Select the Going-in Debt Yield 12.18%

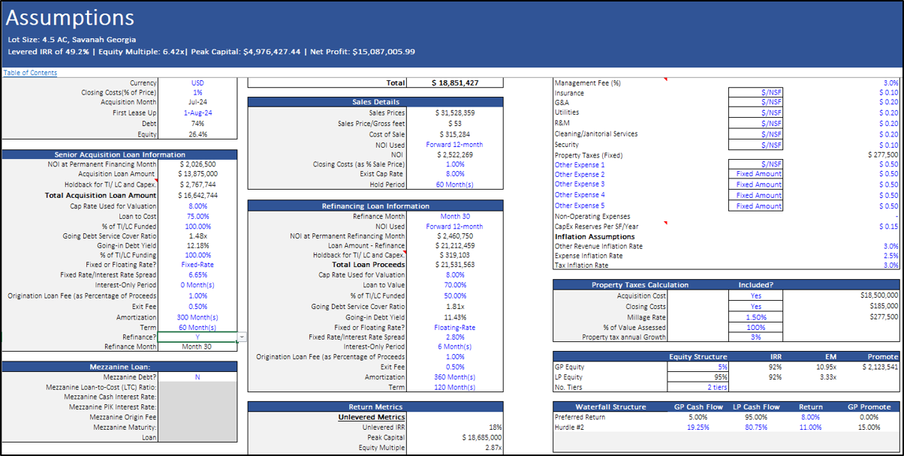(x=198, y=245)
